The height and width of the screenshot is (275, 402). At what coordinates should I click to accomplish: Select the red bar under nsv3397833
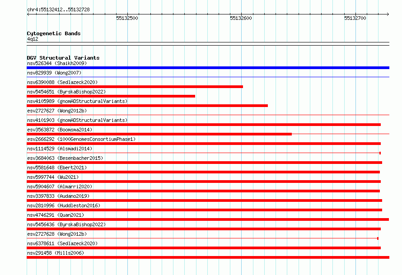204,200
